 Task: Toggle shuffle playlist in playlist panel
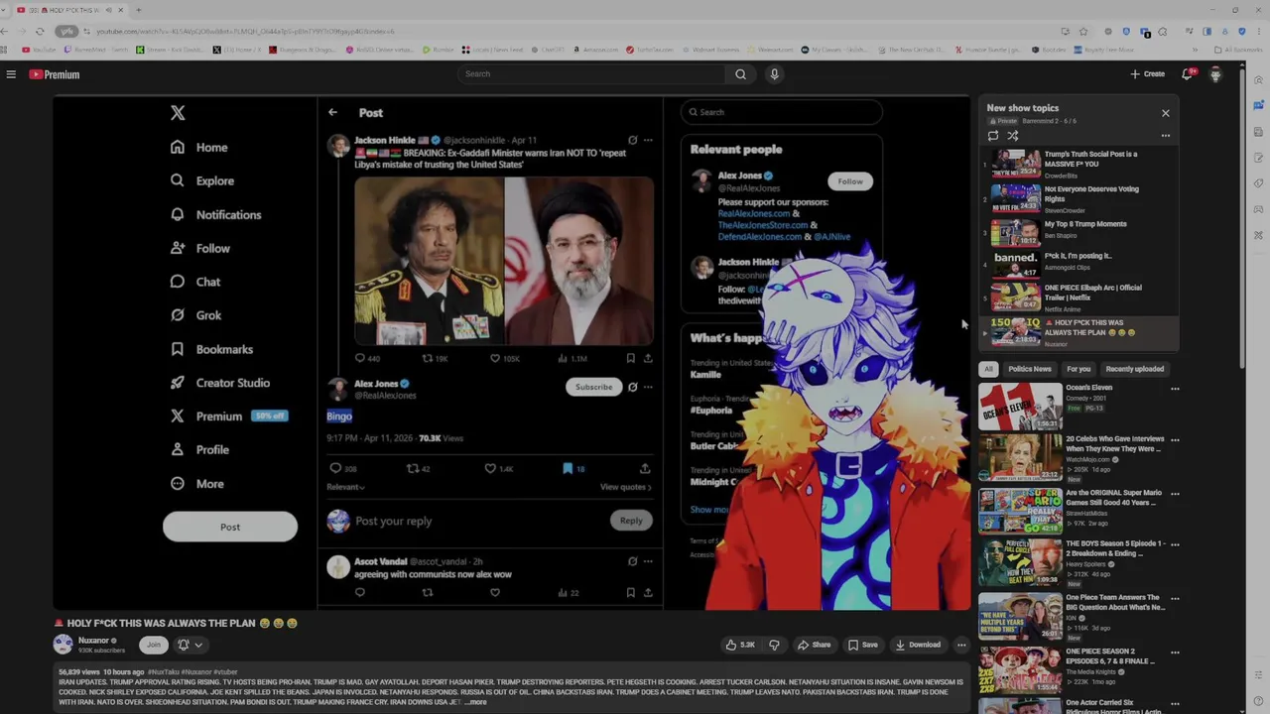click(x=1013, y=136)
